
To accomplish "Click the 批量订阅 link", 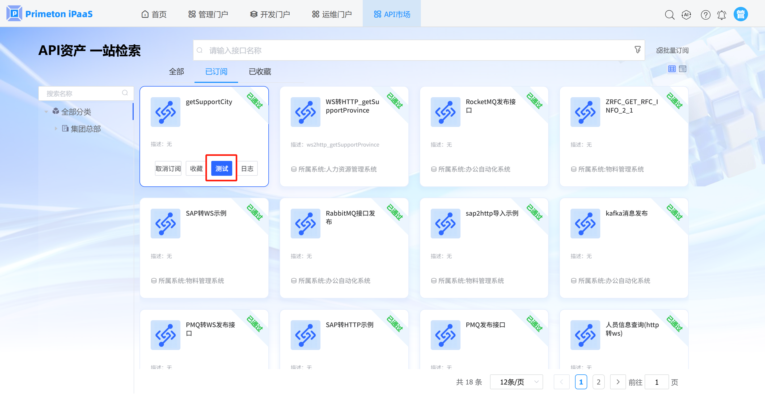I will click(672, 50).
